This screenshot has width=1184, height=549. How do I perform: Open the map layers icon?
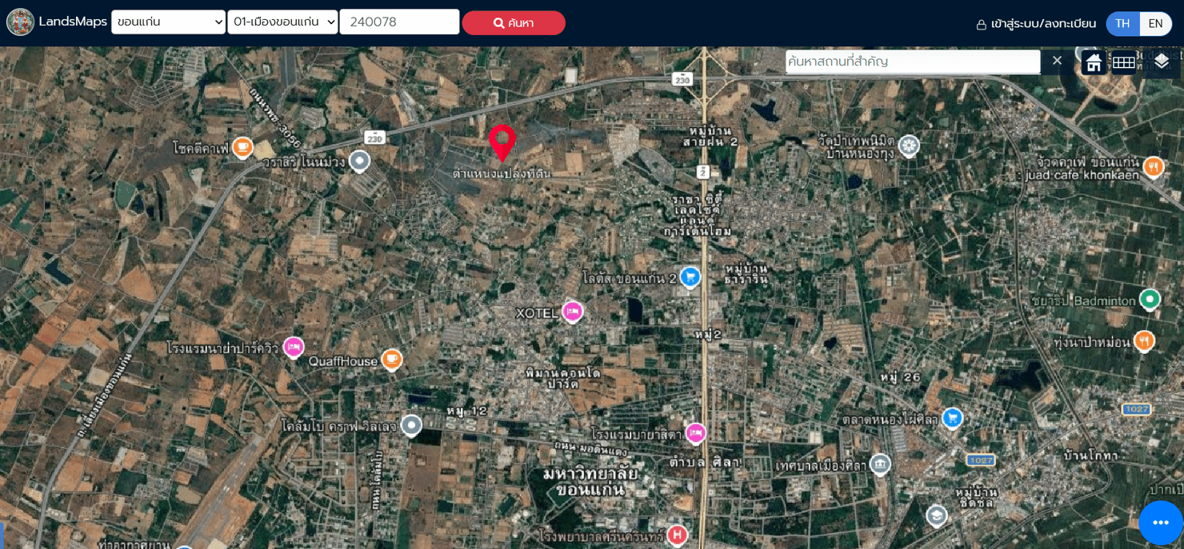[1162, 62]
